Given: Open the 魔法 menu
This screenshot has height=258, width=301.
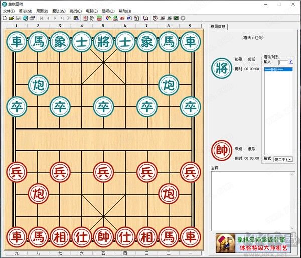Looking at the screenshot, I should 59,11.
